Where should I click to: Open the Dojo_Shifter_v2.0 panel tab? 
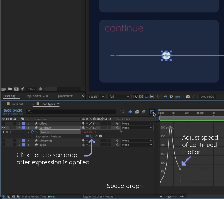(37, 96)
